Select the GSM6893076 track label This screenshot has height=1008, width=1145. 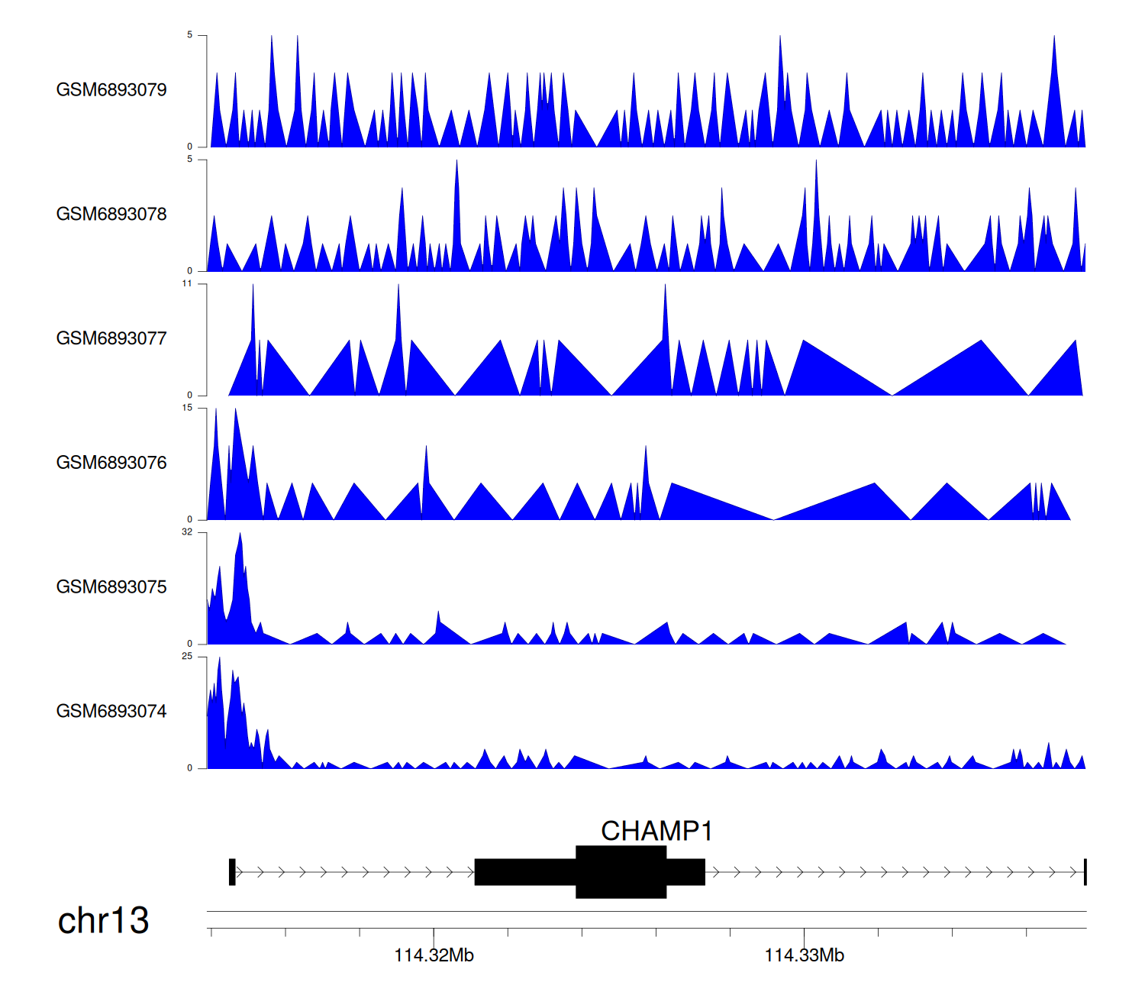pyautogui.click(x=111, y=463)
